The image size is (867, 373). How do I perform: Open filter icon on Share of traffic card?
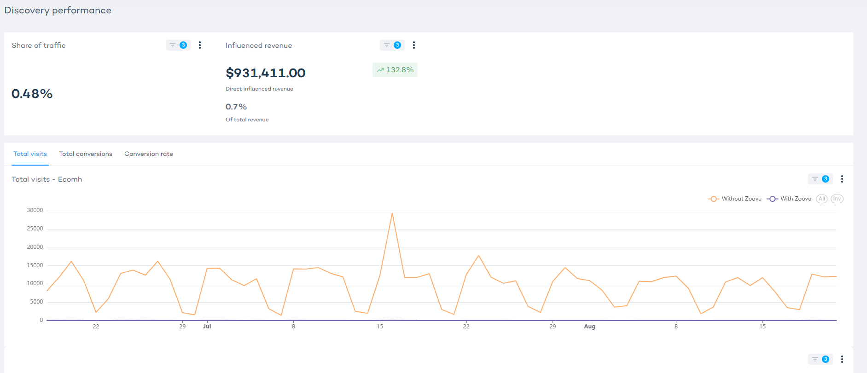coord(173,45)
